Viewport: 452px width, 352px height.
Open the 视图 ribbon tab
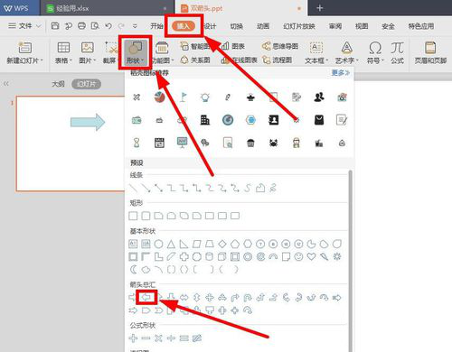pos(362,26)
